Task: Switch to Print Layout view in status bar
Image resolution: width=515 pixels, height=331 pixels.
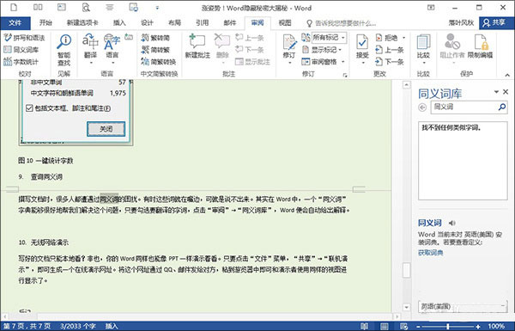Action: pyautogui.click(x=385, y=326)
